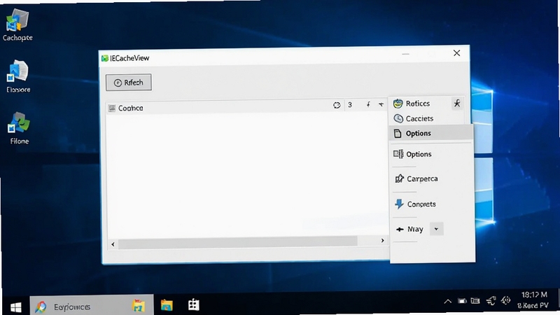Minimize the IECacheView window
Image resolution: width=560 pixels, height=315 pixels.
pyautogui.click(x=405, y=55)
